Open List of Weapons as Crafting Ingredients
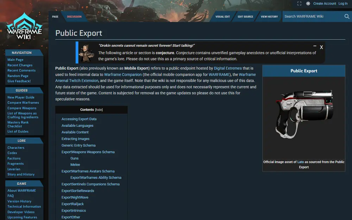Image resolution: width=352 pixels, height=220 pixels. point(23,115)
